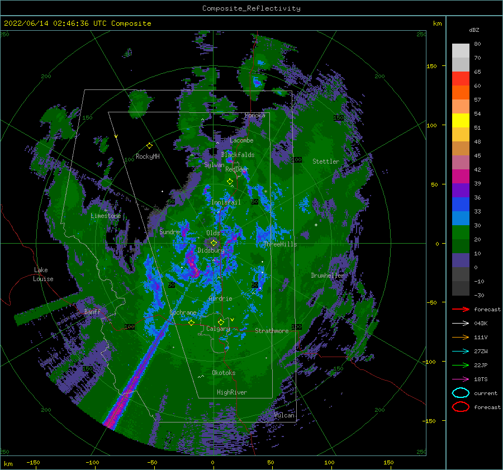Image resolution: width=503 pixels, height=470 pixels.
Task: Select the RockyMH label text
Action: coord(148,156)
